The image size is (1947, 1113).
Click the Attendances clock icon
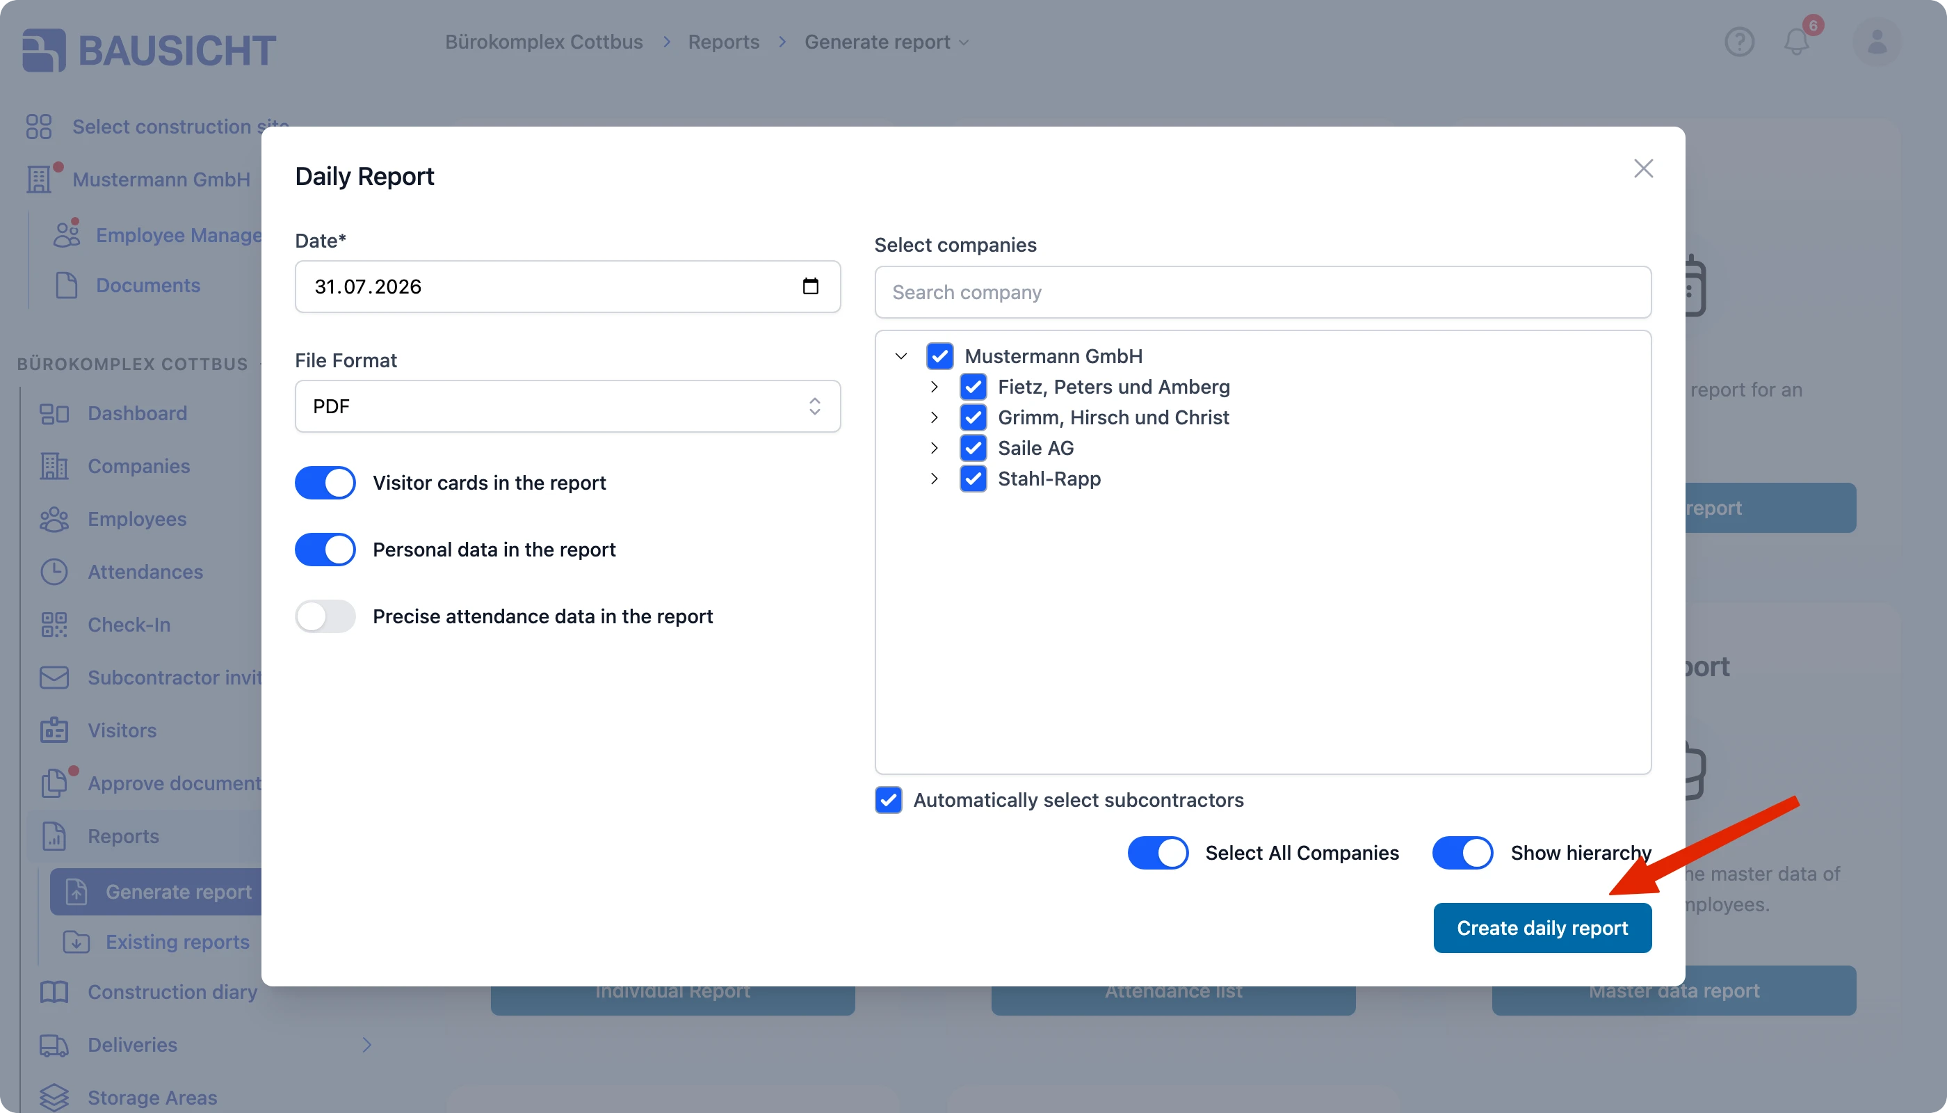pos(54,572)
